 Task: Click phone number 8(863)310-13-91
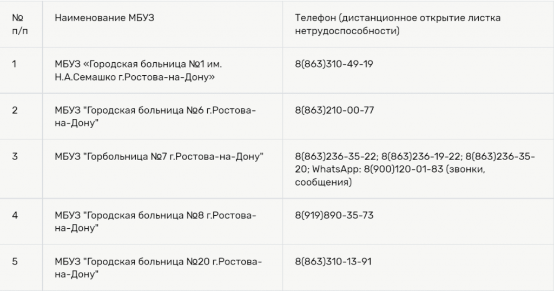[x=334, y=262]
